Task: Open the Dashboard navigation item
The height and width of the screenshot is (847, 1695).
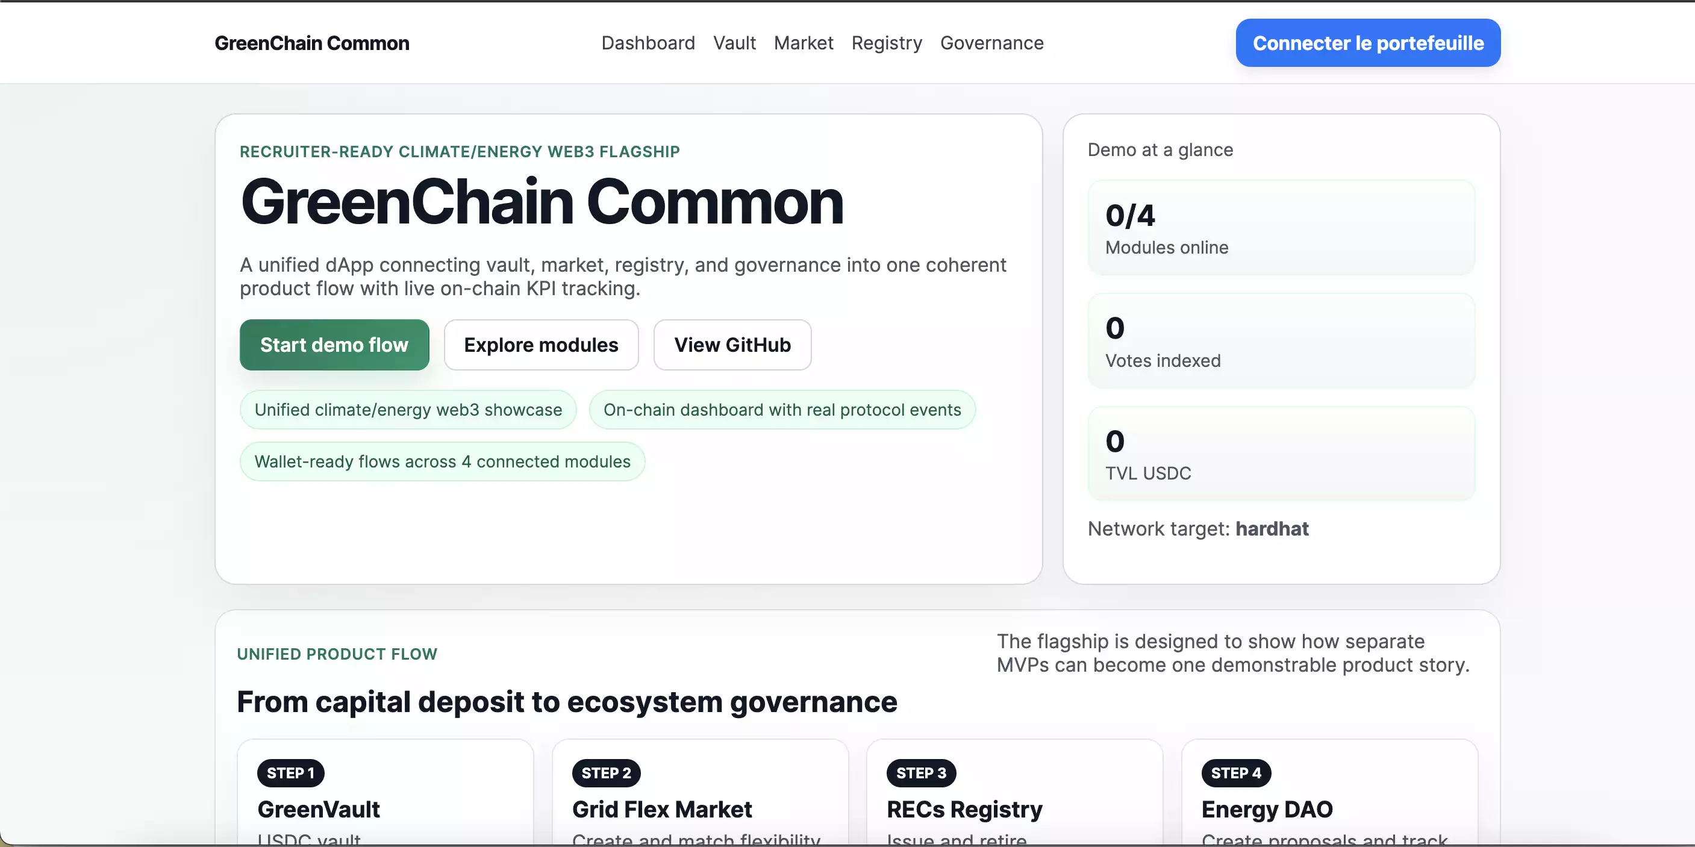Action: pos(648,43)
